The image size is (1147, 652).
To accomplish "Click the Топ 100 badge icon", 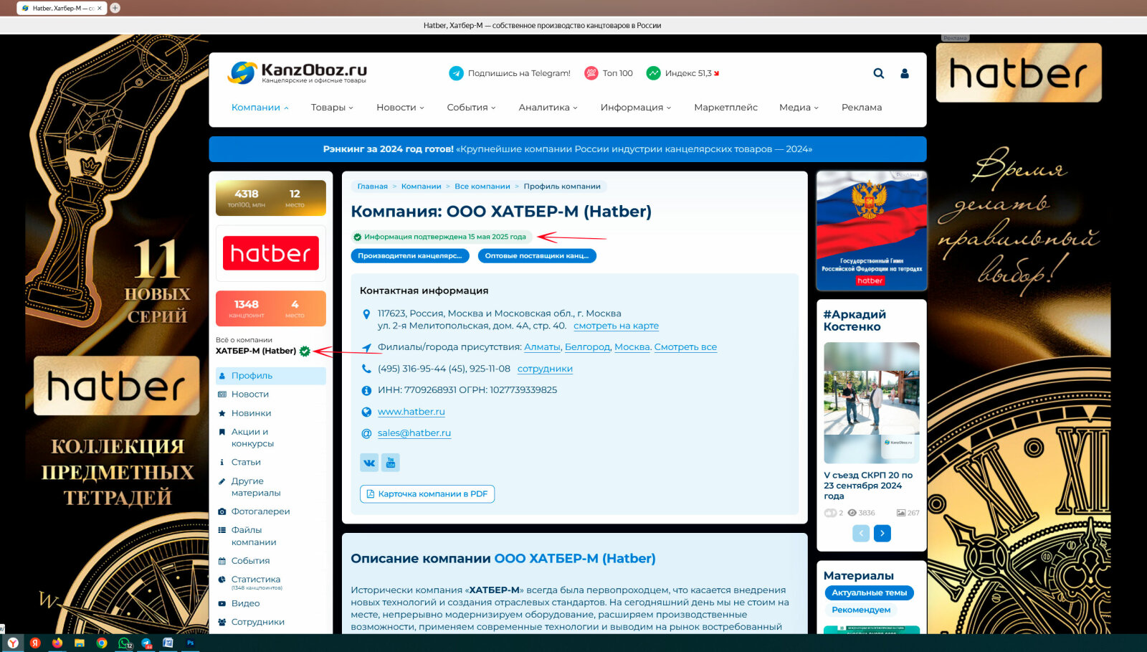I will pos(591,72).
